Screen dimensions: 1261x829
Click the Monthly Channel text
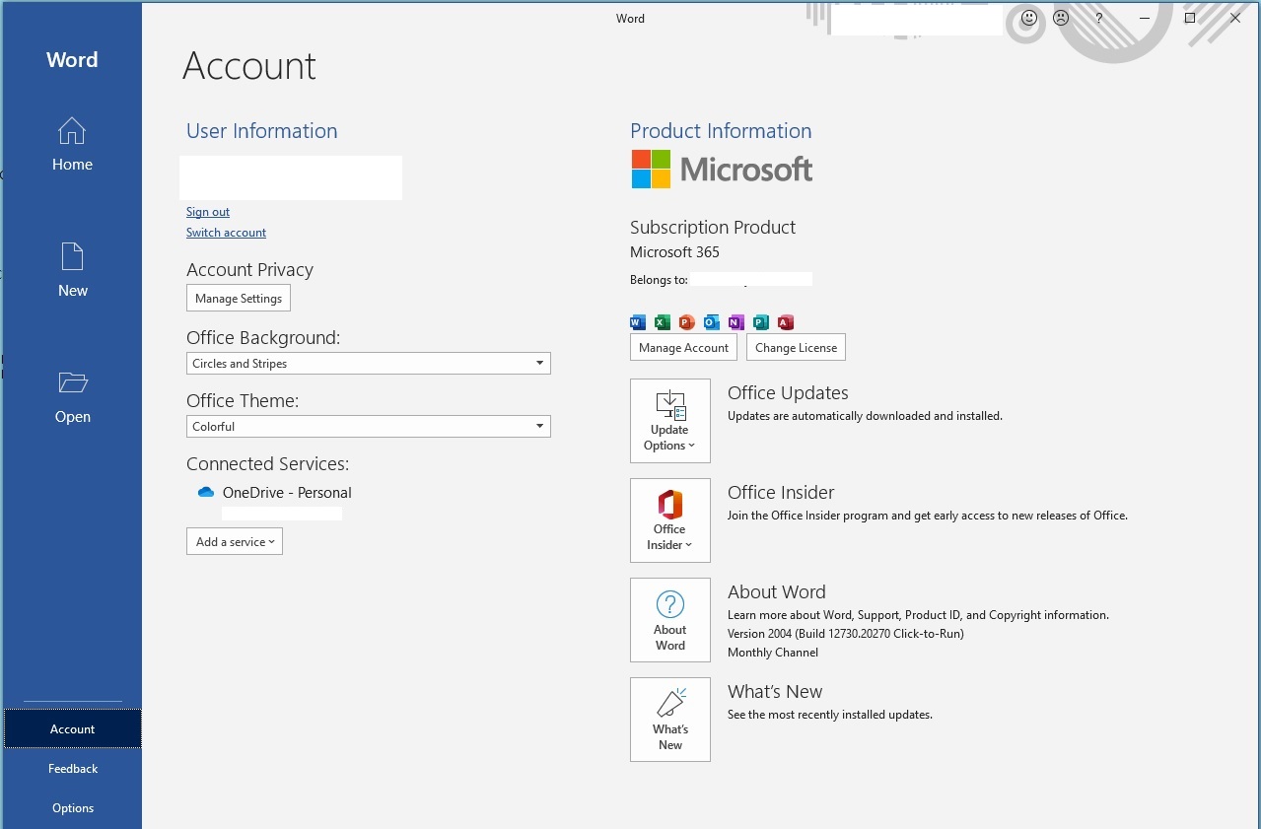773,652
